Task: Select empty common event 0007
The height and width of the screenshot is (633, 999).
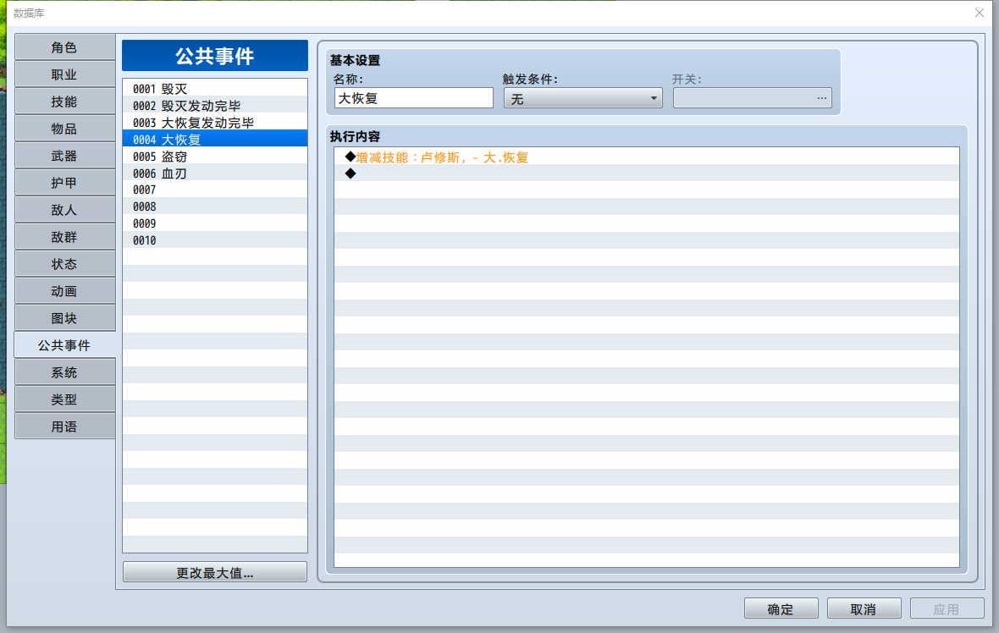Action: coord(215,190)
